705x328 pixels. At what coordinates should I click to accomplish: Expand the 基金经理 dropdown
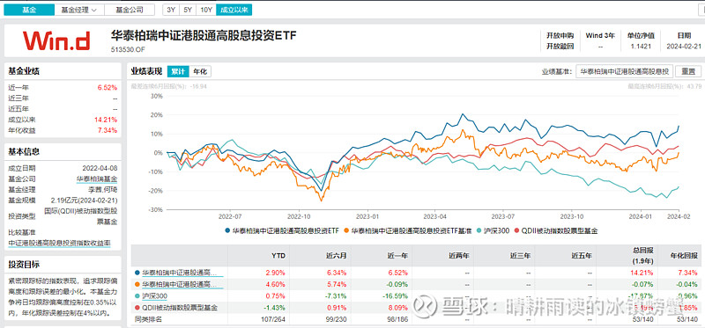pos(79,10)
